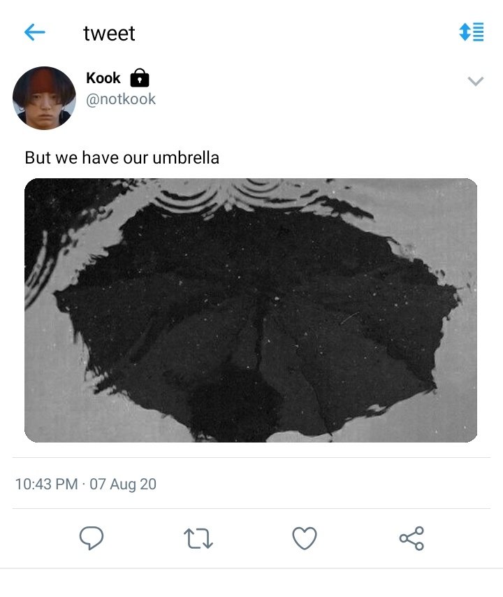
Task: Open Kook's profile picture
Action: click(44, 99)
